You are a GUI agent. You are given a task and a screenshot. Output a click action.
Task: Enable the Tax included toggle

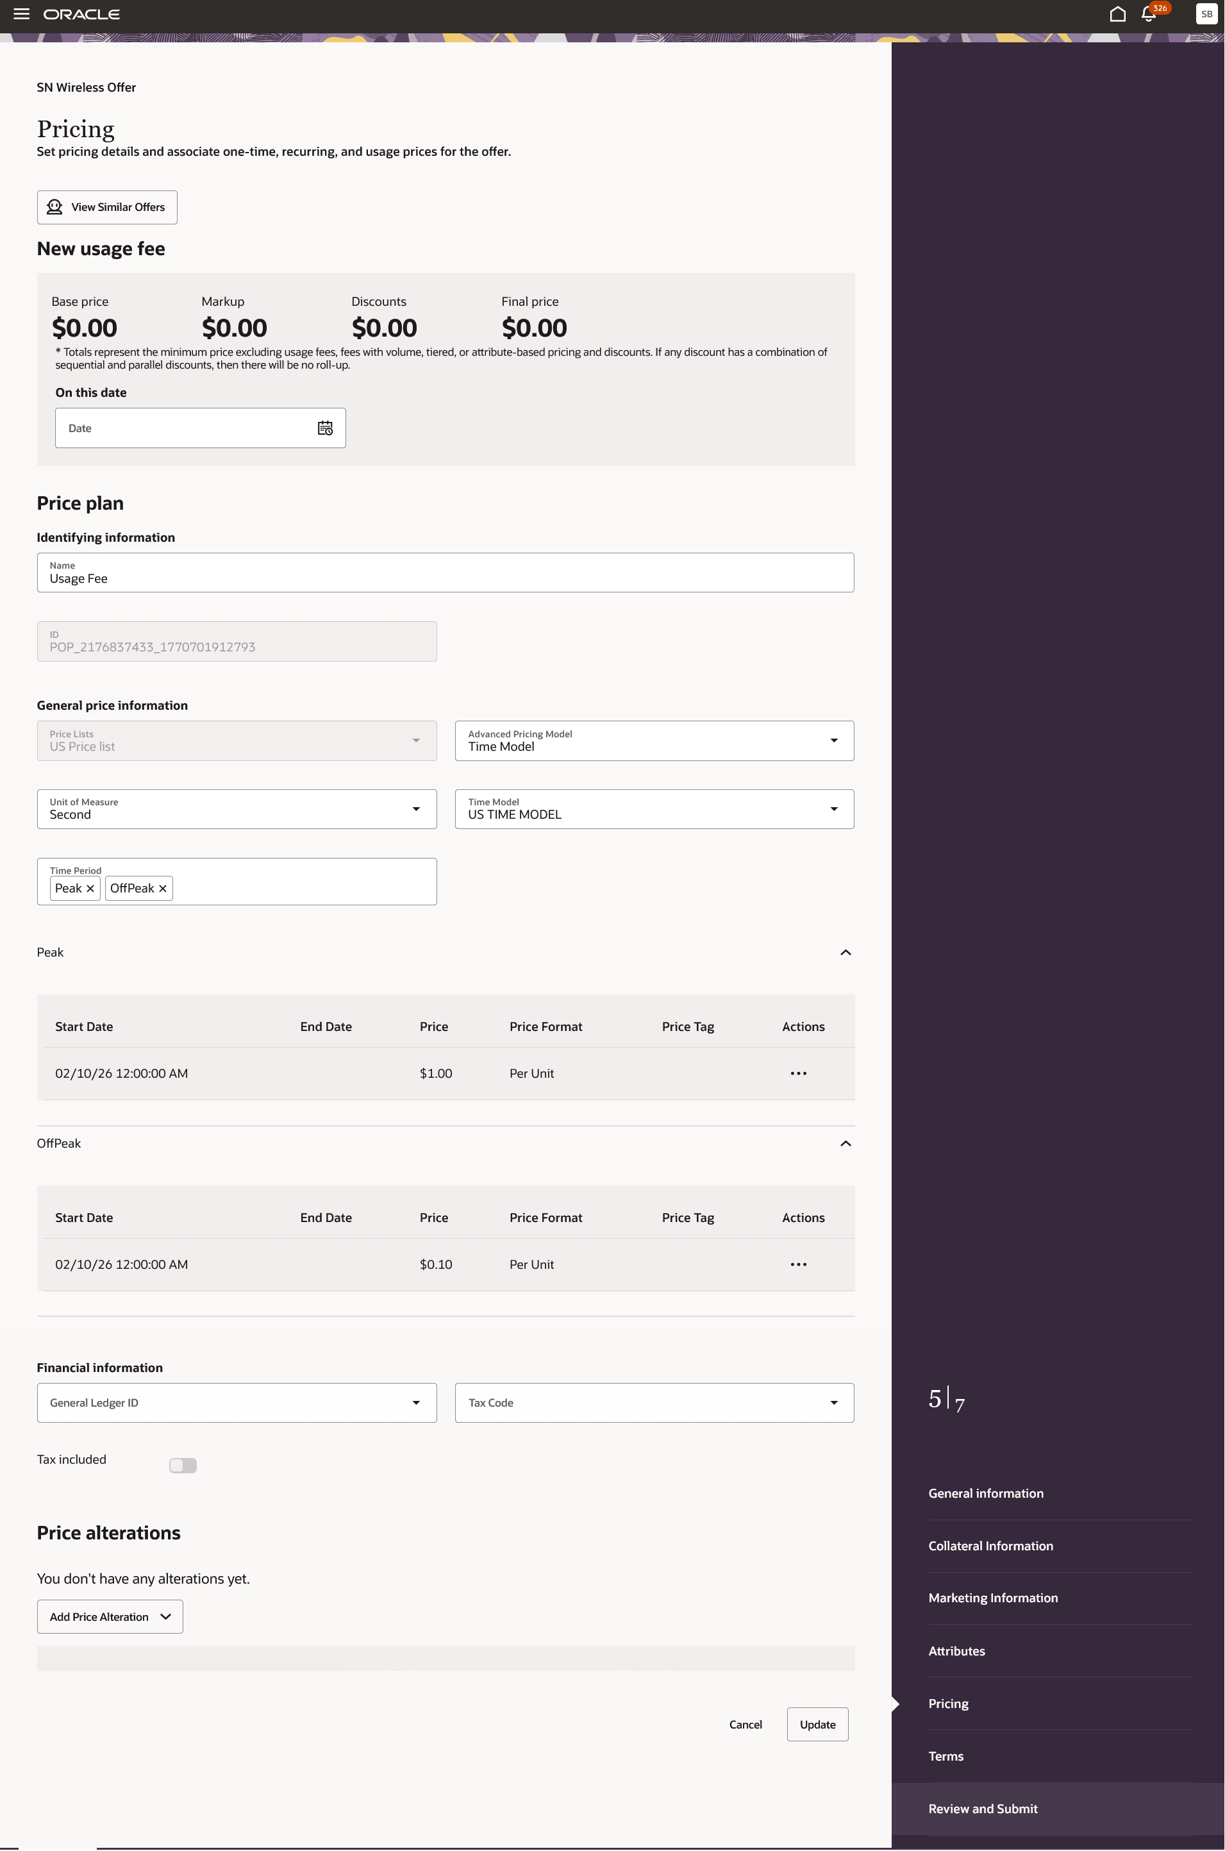pos(183,1465)
